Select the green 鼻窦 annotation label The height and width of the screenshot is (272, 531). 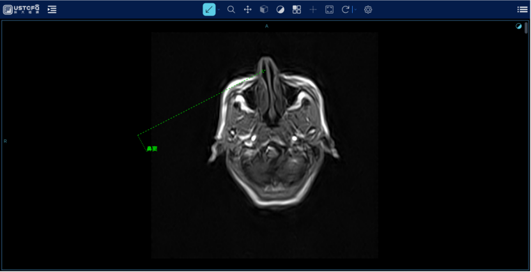click(151, 149)
